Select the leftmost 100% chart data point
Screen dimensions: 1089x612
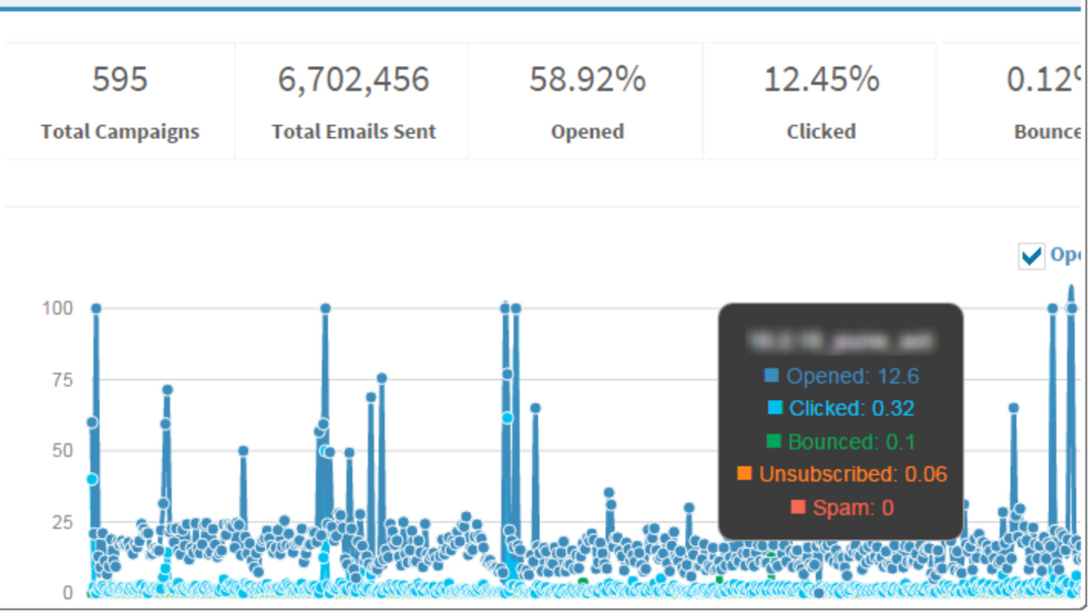click(x=95, y=308)
